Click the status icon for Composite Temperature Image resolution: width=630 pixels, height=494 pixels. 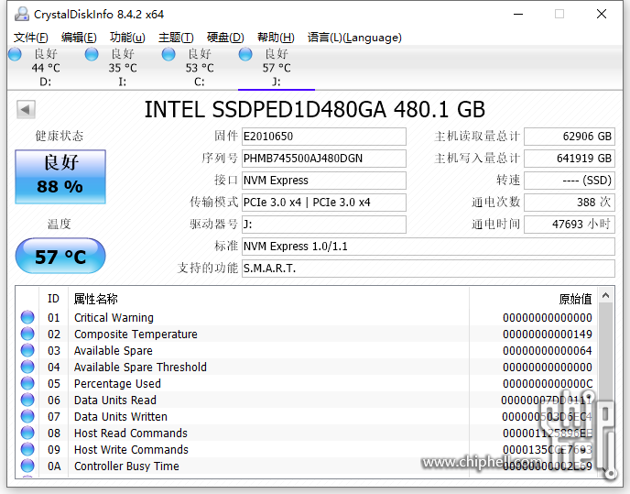pyautogui.click(x=27, y=334)
